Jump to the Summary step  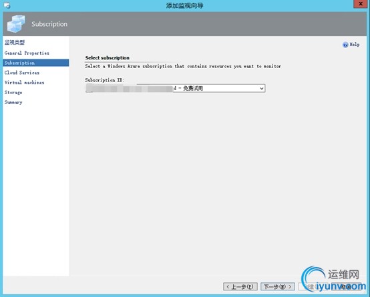point(13,102)
